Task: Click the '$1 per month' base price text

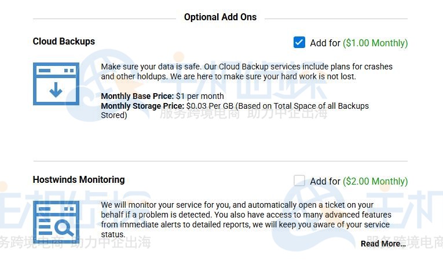Action: (200, 96)
